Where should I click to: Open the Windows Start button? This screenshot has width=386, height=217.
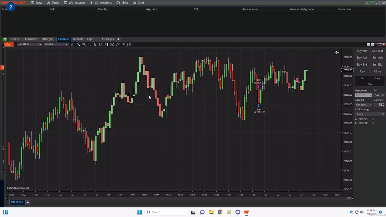pos(140,212)
